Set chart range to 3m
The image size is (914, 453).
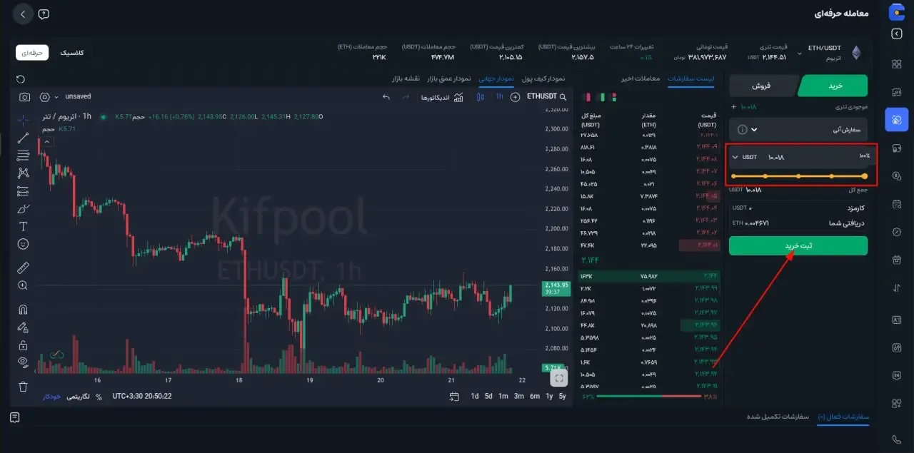(519, 397)
